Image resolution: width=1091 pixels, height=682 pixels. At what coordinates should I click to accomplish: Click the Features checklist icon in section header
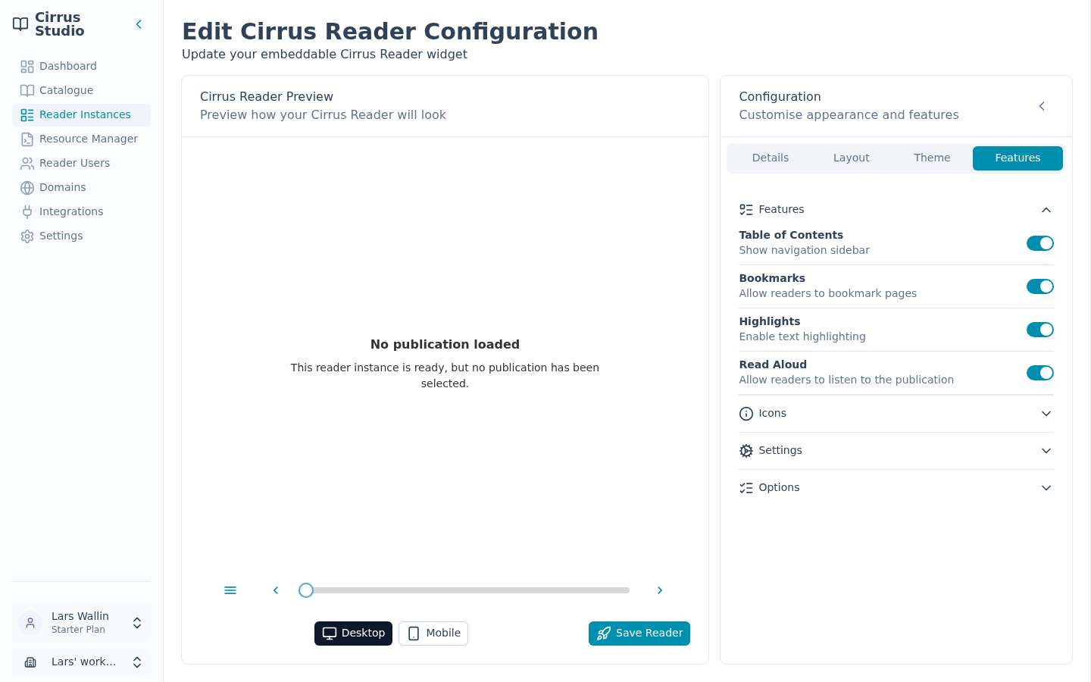(x=746, y=210)
